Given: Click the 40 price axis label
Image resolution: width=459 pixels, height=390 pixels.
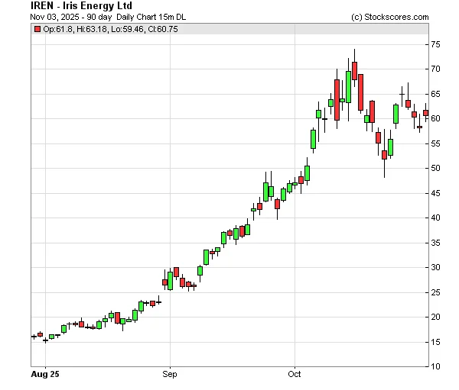Looking at the screenshot, I should pyautogui.click(x=435, y=218).
